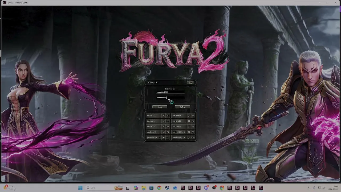
Task: Click the plus icon to save account to F5
Action: tap(164, 138)
